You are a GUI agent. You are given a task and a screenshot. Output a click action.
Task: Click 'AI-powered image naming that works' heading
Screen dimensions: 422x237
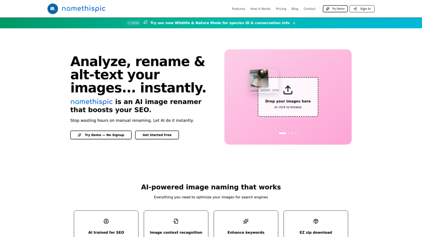tap(211, 187)
